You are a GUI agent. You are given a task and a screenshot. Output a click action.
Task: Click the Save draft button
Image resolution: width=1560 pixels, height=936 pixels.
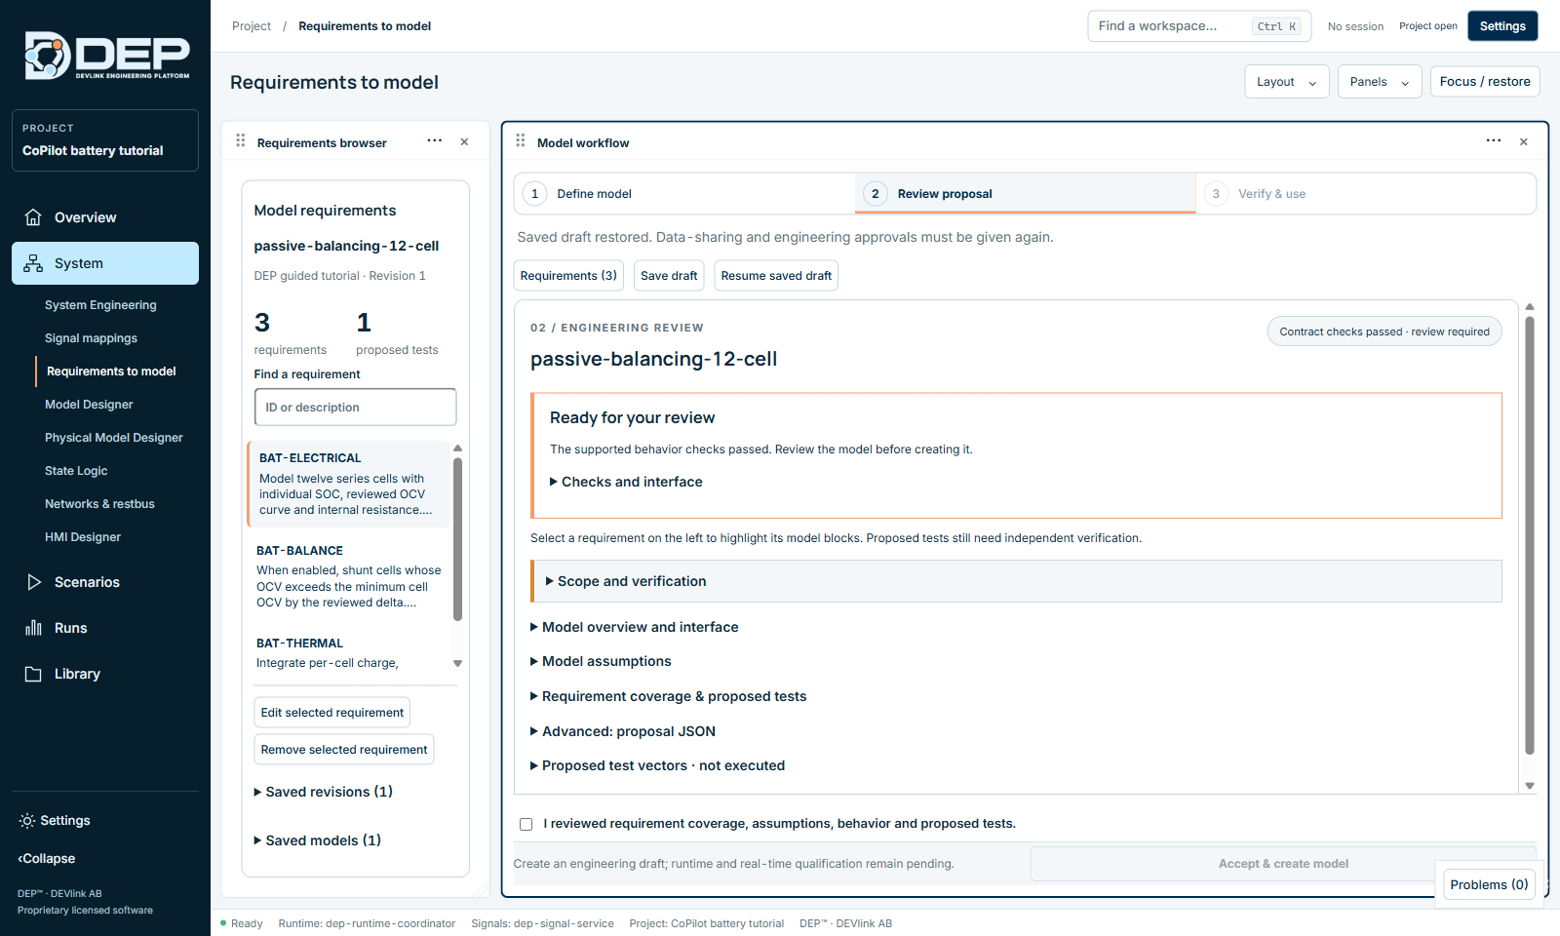[x=669, y=276]
